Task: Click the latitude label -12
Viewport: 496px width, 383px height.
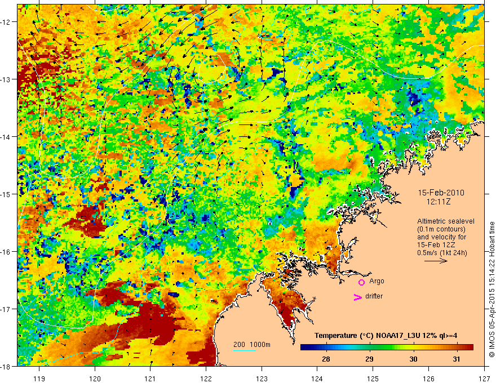Action: point(6,22)
